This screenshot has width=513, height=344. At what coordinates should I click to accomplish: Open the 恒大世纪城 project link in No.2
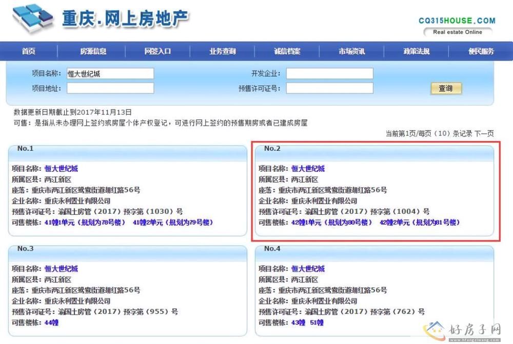308,169
